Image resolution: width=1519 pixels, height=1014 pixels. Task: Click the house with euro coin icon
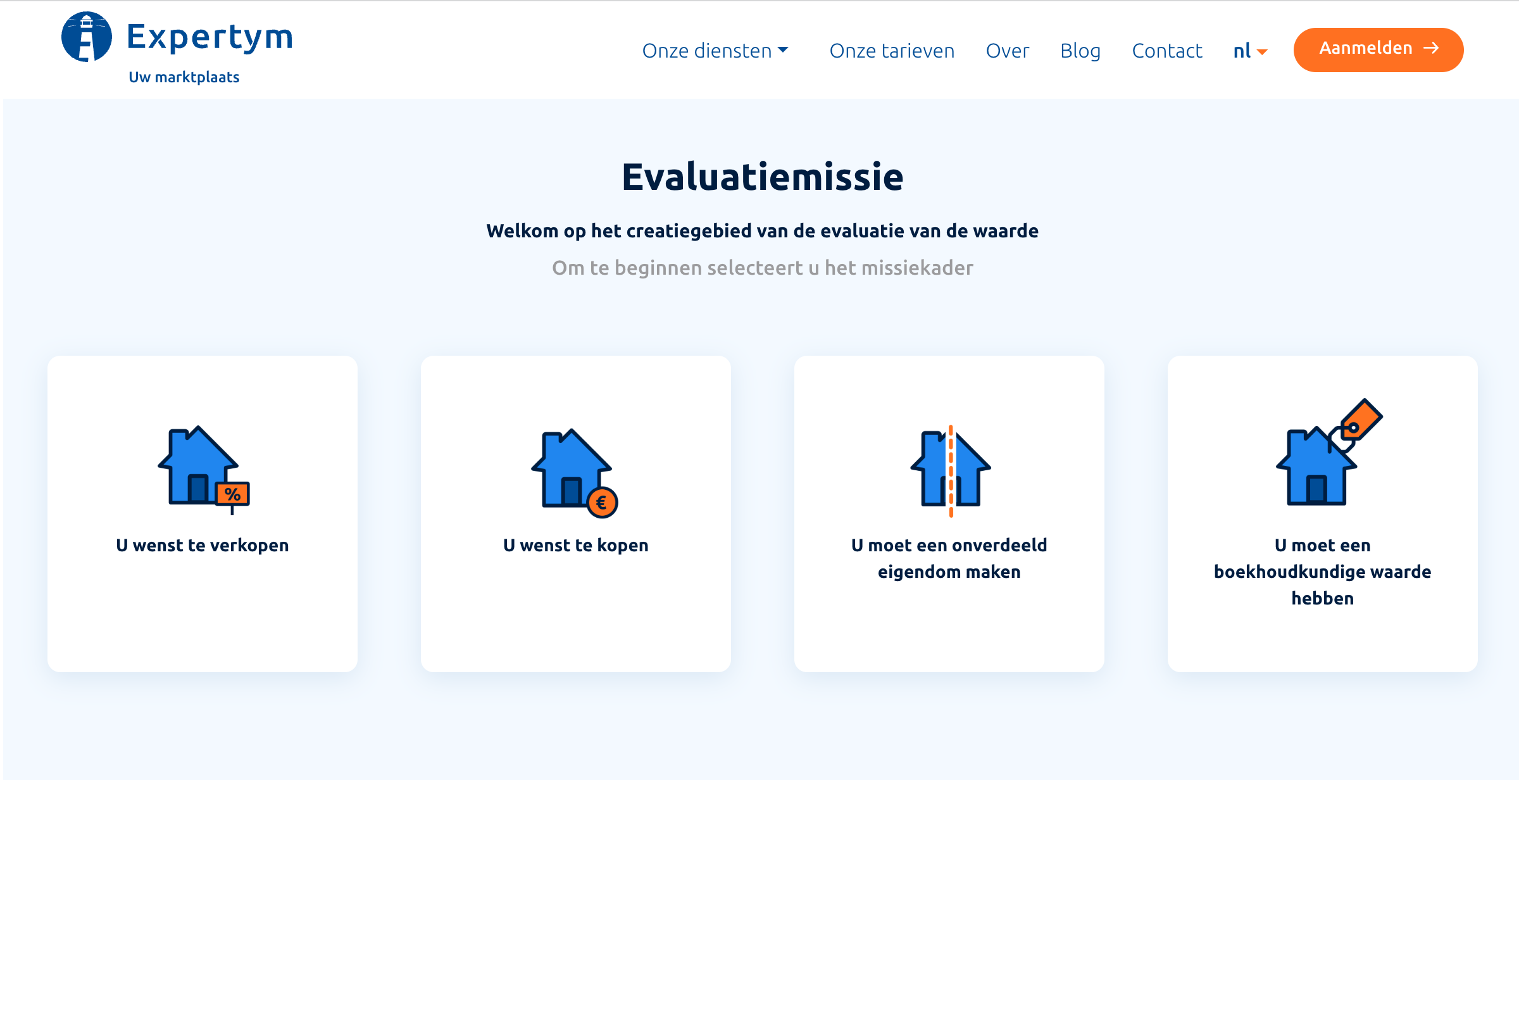point(575,473)
